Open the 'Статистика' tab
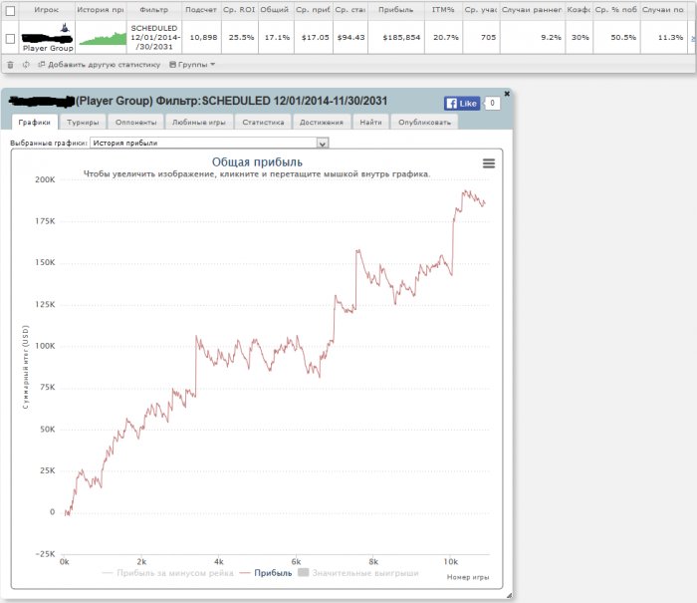The width and height of the screenshot is (697, 603). coord(263,123)
